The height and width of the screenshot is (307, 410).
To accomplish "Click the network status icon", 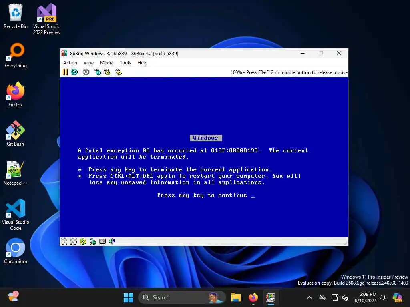I will click(93, 241).
